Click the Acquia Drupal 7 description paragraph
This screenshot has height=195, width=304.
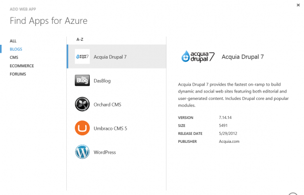coord(233,95)
